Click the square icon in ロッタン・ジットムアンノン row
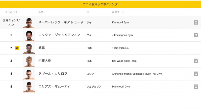 pyautogui.click(x=196, y=35)
